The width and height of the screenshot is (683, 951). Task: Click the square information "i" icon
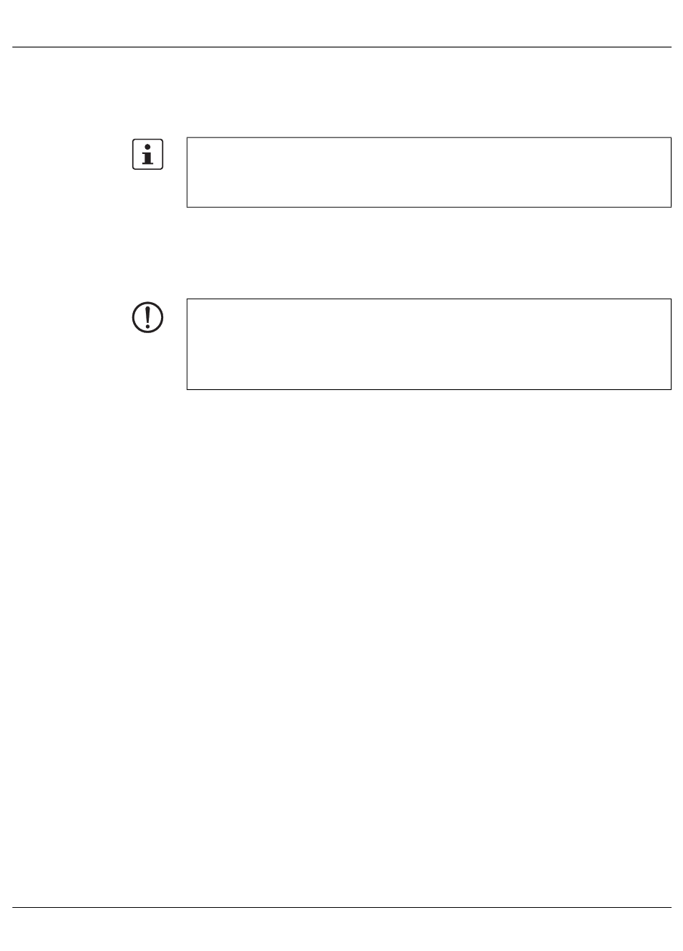[x=148, y=154]
